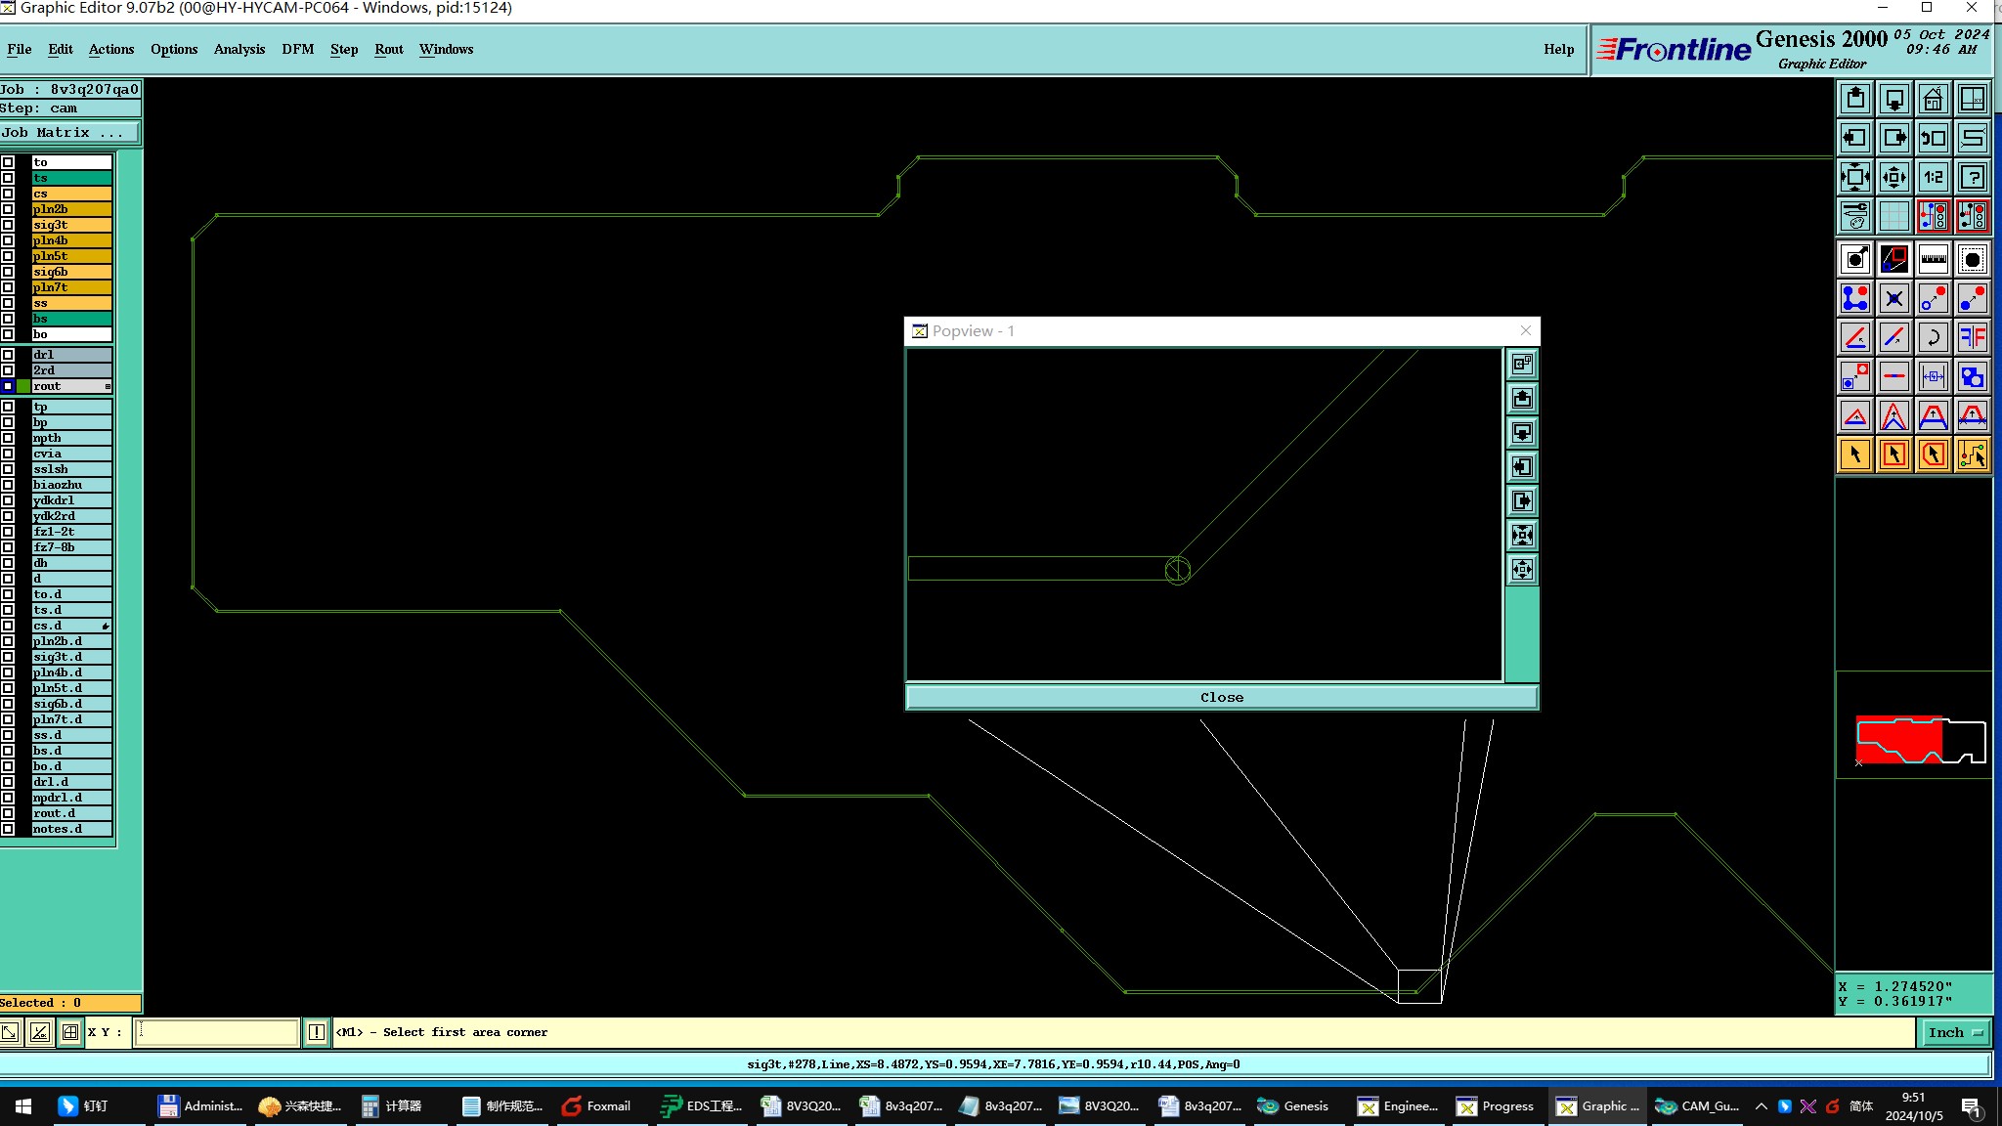Toggle the rout layer checkbox
The image size is (2002, 1126).
point(8,386)
